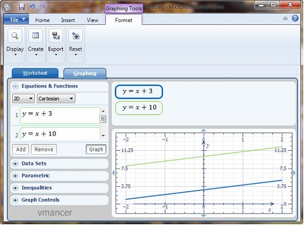Viewport: 304px width, 225px height.
Task: Click the application logo icon
Action: pyautogui.click(x=7, y=7)
